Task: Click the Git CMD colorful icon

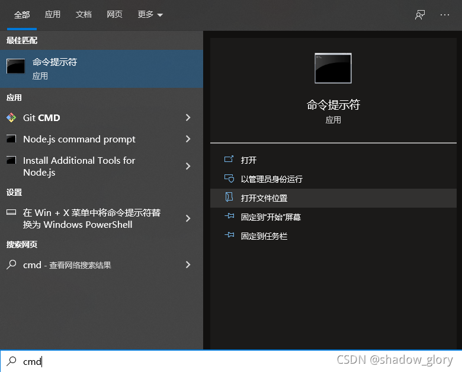Action: pyautogui.click(x=11, y=117)
